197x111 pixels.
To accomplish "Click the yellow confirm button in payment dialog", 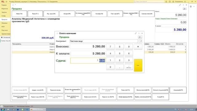I will pos(138,65).
